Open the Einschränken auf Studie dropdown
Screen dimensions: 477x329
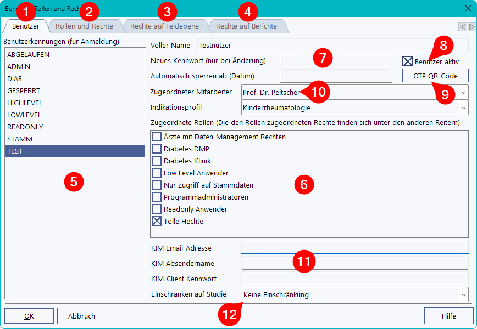[463, 294]
